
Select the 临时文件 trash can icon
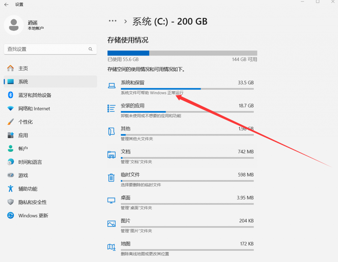point(111,177)
